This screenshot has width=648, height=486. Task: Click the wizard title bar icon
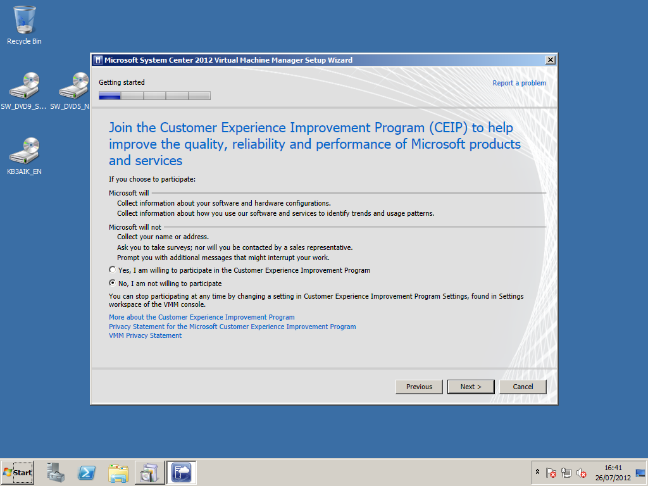click(98, 60)
